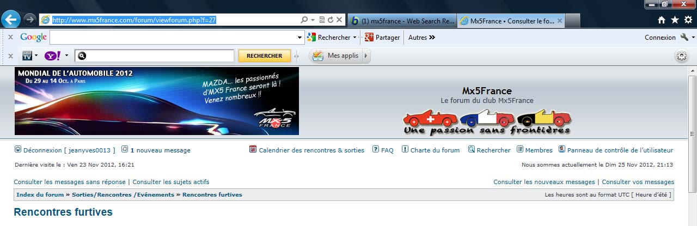Toggle the compatibility view icon
Image resolution: width=697 pixels, height=226 pixels.
tap(322, 20)
